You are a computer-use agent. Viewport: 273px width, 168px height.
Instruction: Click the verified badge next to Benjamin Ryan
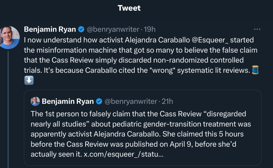tap(81, 29)
